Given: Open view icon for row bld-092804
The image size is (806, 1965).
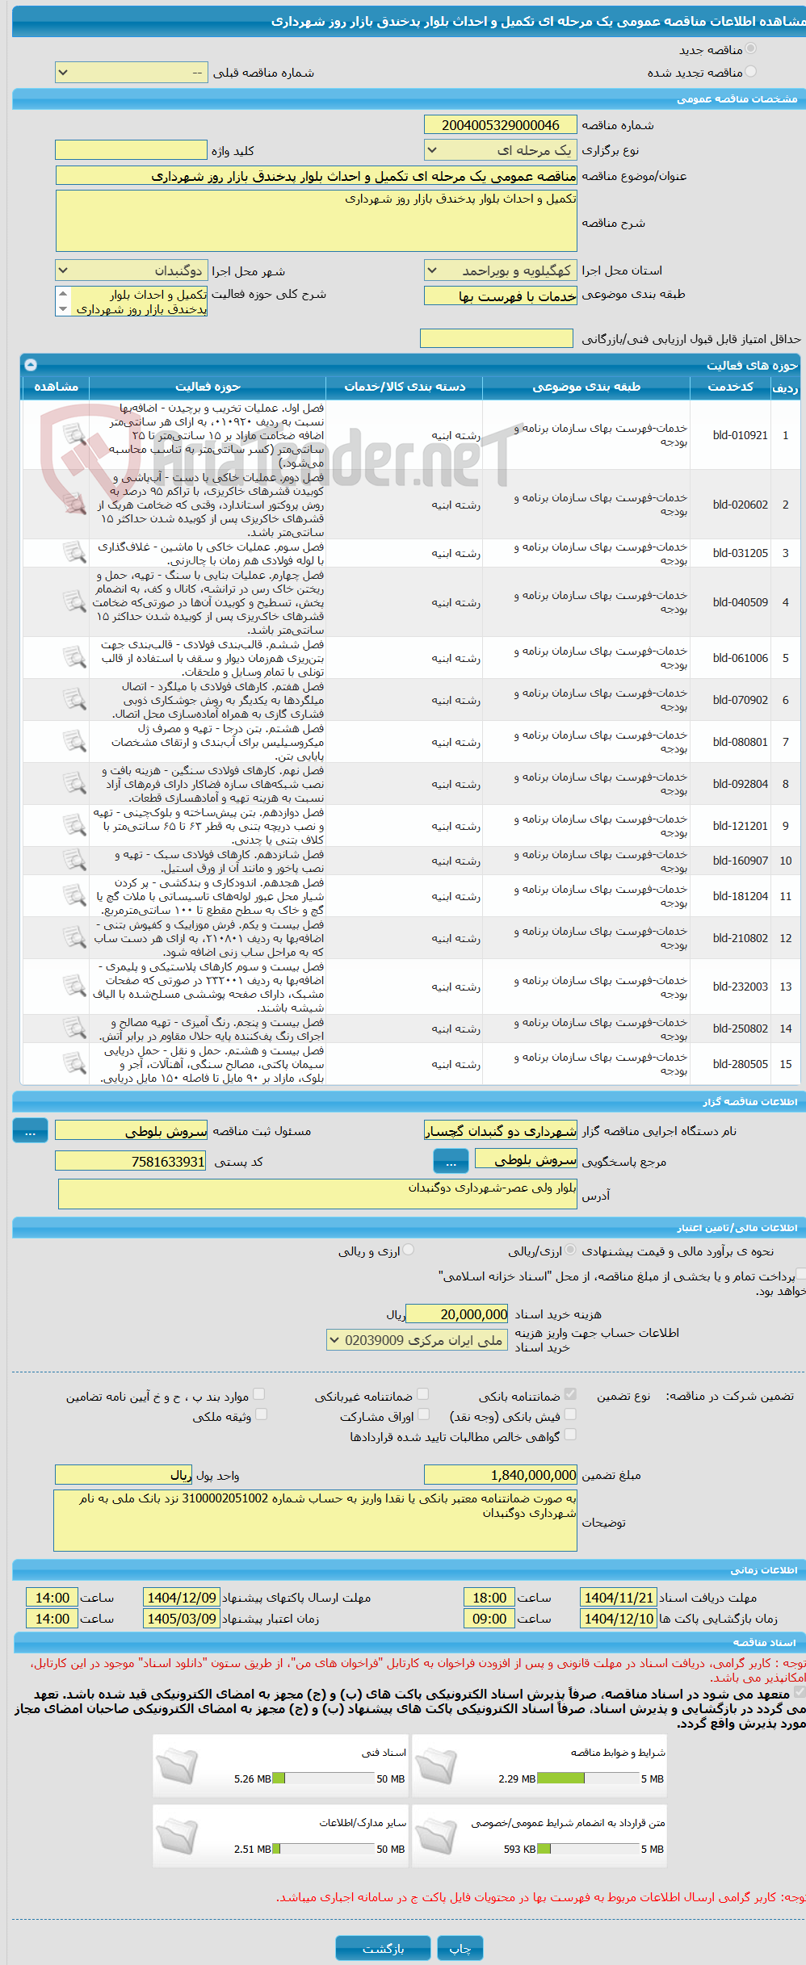Looking at the screenshot, I should (74, 783).
